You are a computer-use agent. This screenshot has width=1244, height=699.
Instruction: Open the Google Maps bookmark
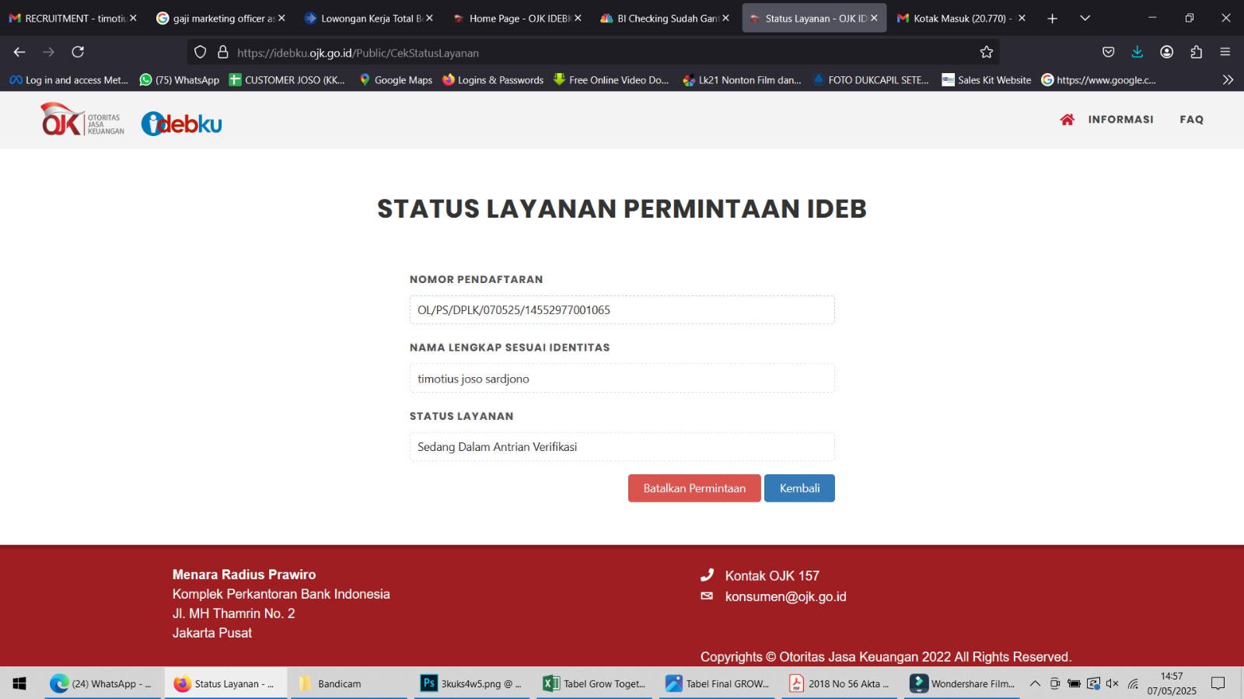pyautogui.click(x=396, y=80)
